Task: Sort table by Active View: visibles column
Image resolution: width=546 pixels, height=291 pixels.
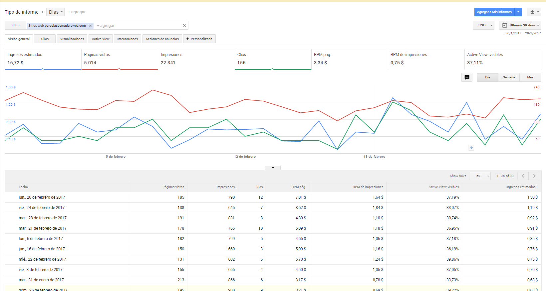Action: 443,187
